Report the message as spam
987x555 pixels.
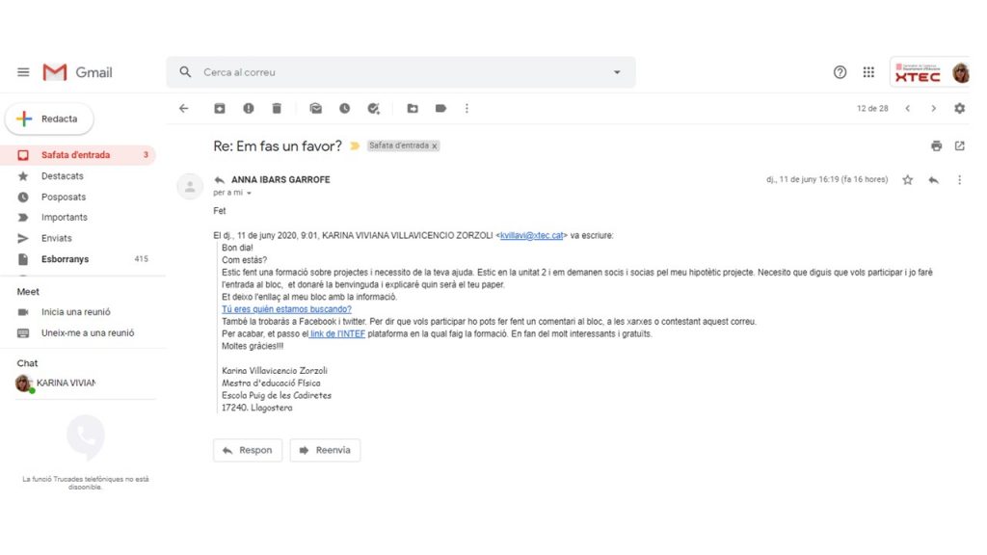click(249, 109)
